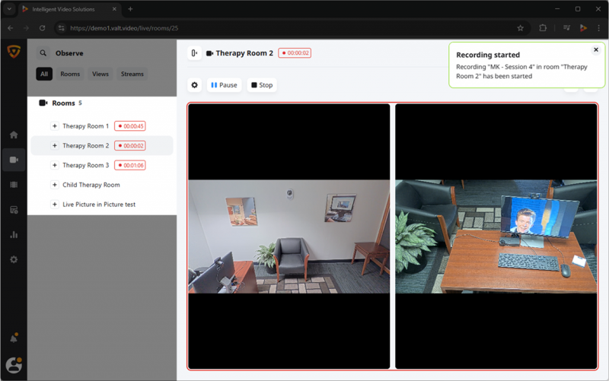Viewport: 609px width, 381px height.
Task: Bookmark page with star icon
Action: click(x=521, y=28)
